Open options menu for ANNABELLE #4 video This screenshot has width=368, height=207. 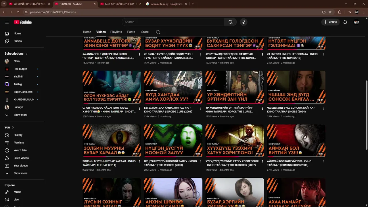[139, 55]
